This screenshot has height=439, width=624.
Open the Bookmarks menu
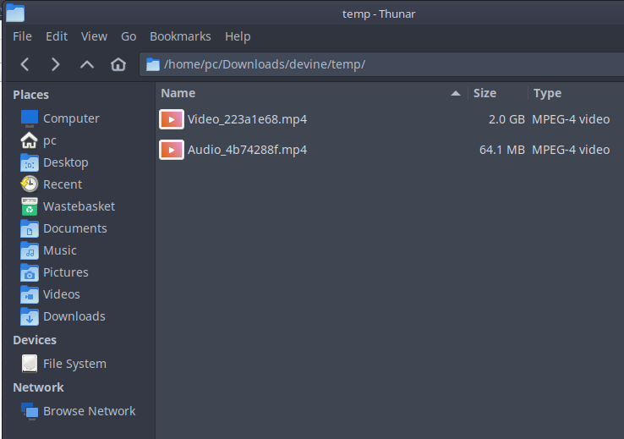pos(180,36)
